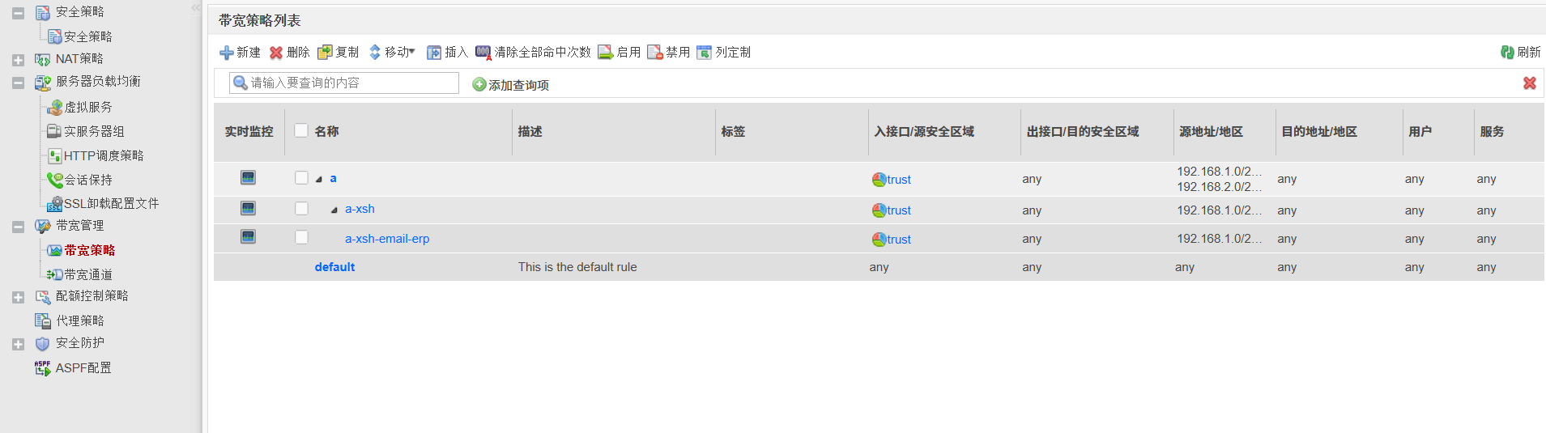
Task: Click the 源地址/地区 column header
Action: tap(1212, 131)
